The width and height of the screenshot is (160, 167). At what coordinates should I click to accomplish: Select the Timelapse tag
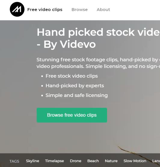pyautogui.click(x=54, y=161)
